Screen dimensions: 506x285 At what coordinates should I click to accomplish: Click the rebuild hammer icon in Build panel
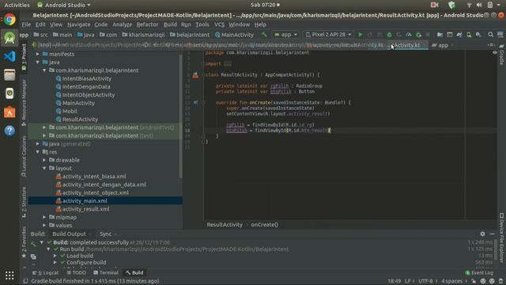coord(33,244)
